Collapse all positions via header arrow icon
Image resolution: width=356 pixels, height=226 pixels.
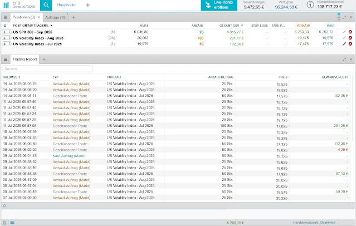pyautogui.click(x=5, y=26)
